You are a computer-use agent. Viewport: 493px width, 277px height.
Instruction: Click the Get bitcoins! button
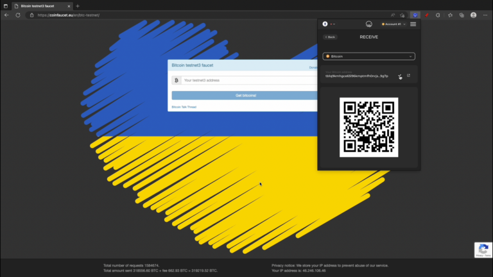[x=245, y=96]
